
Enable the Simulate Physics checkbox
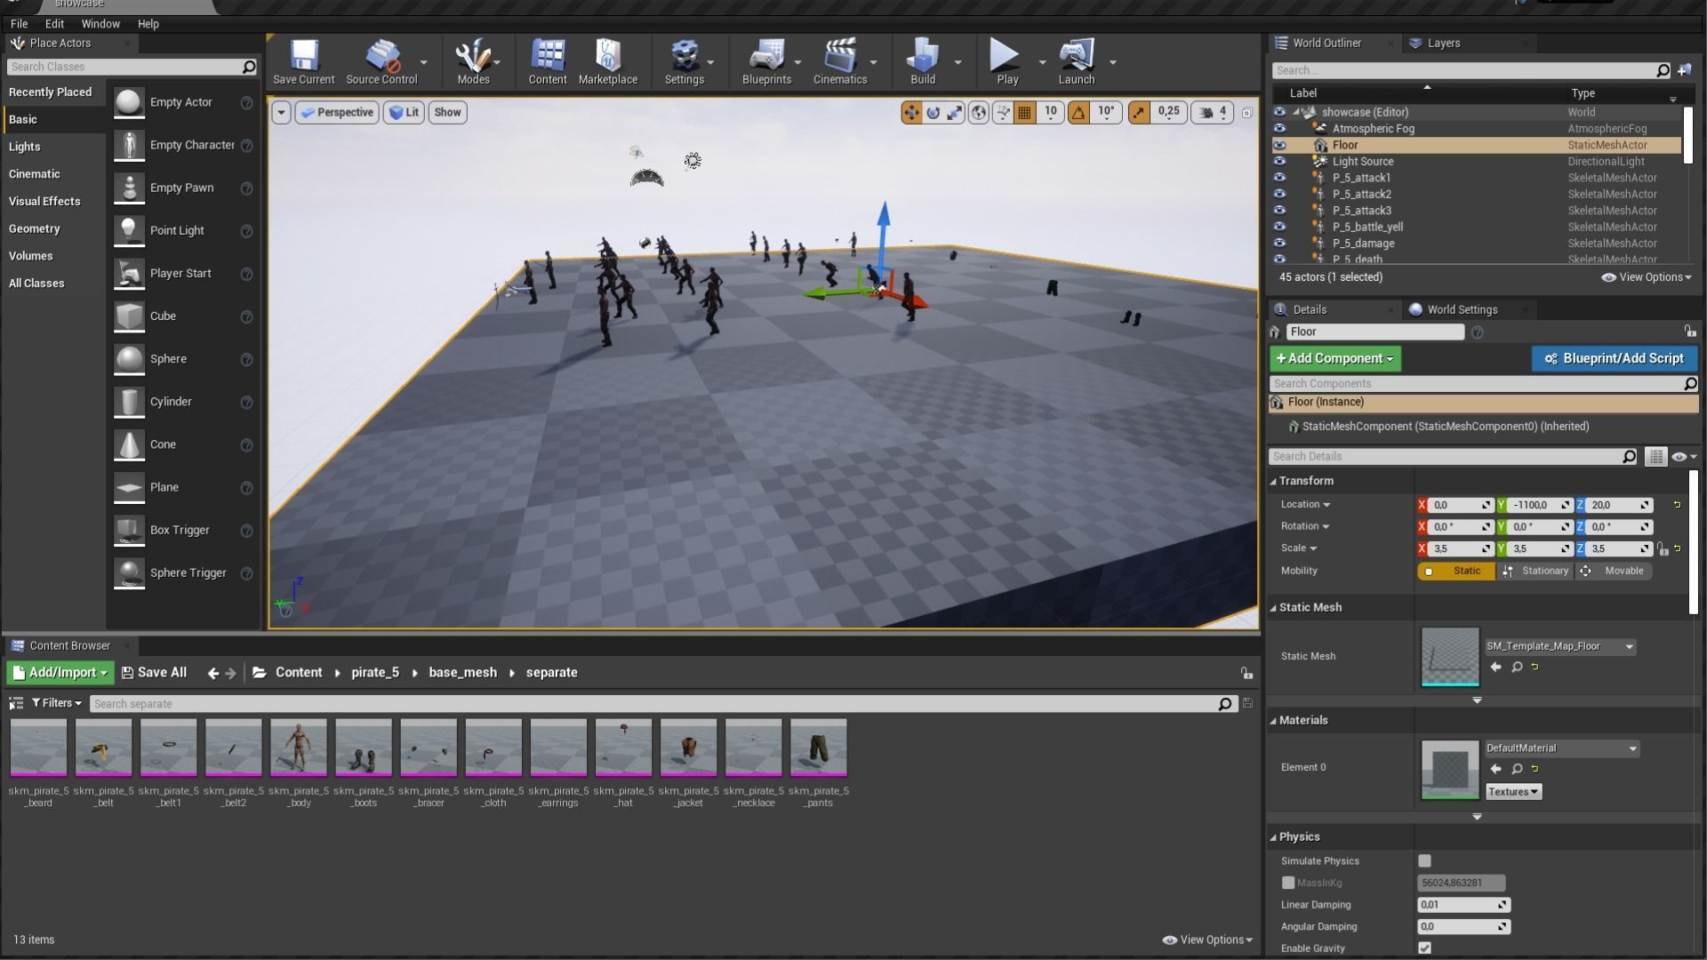coord(1424,860)
